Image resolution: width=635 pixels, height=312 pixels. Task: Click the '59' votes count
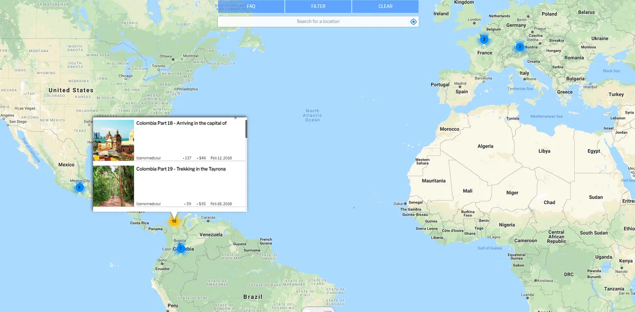pos(189,204)
